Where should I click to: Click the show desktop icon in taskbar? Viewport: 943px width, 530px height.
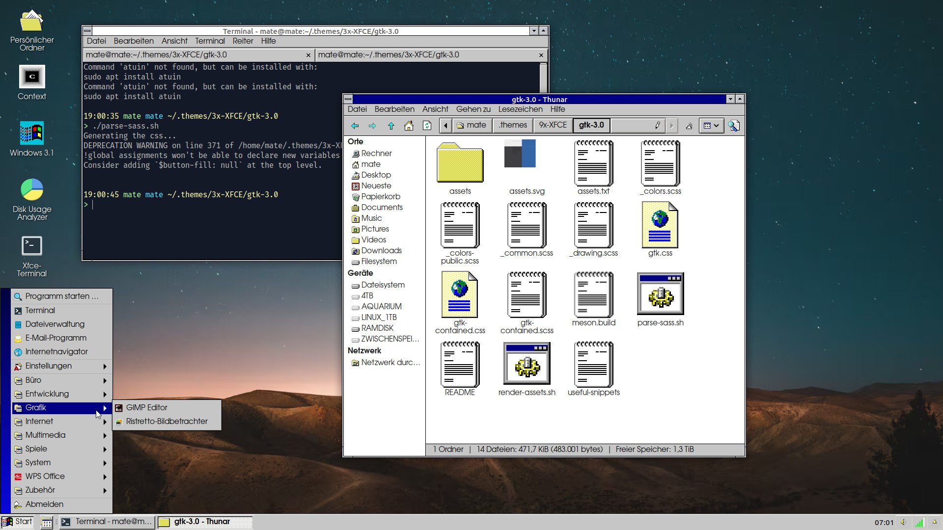pos(47,522)
